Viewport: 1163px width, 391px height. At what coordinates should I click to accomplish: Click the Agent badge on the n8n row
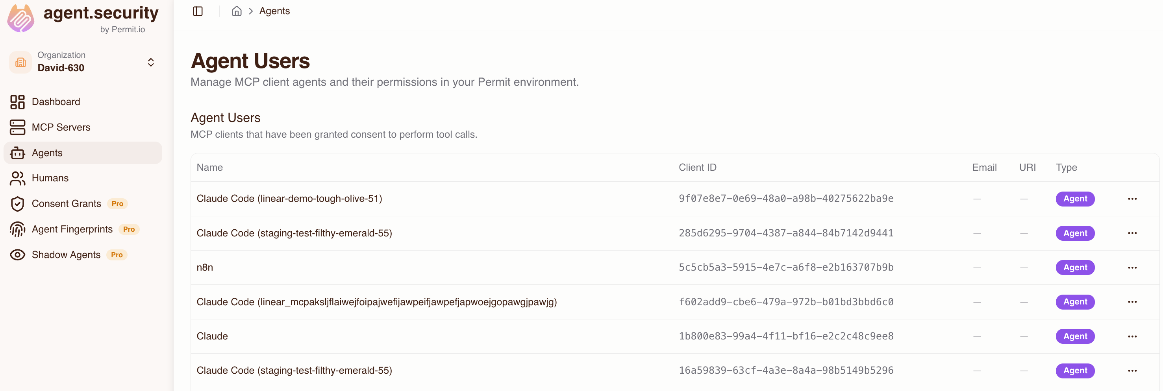(x=1075, y=267)
